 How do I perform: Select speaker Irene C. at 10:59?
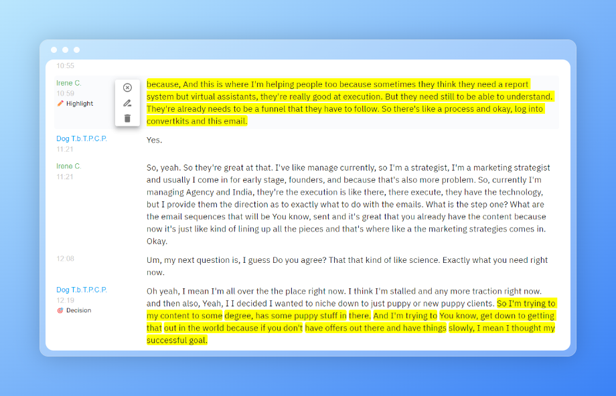(69, 83)
